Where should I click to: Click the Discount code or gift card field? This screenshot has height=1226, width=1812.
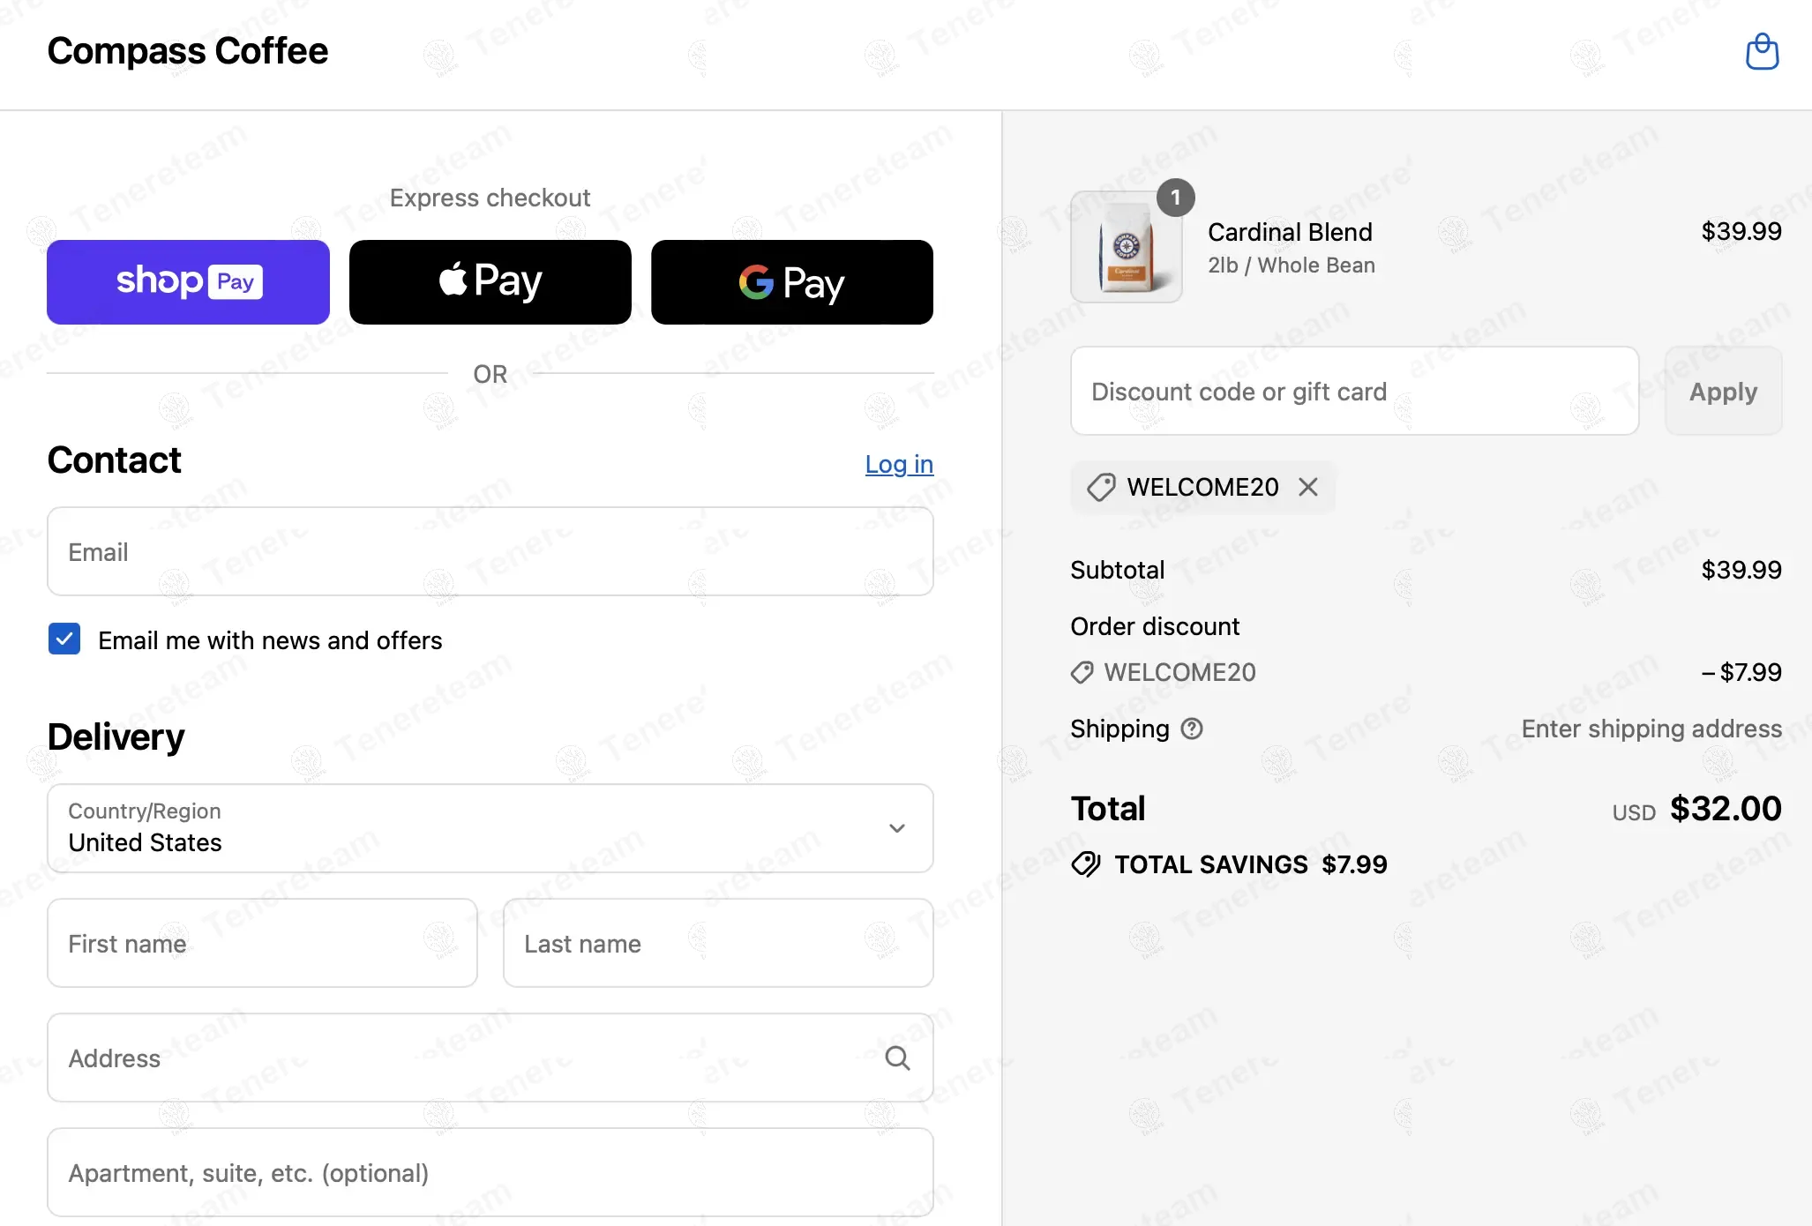[1354, 391]
